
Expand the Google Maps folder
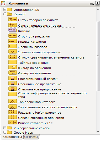5,132
